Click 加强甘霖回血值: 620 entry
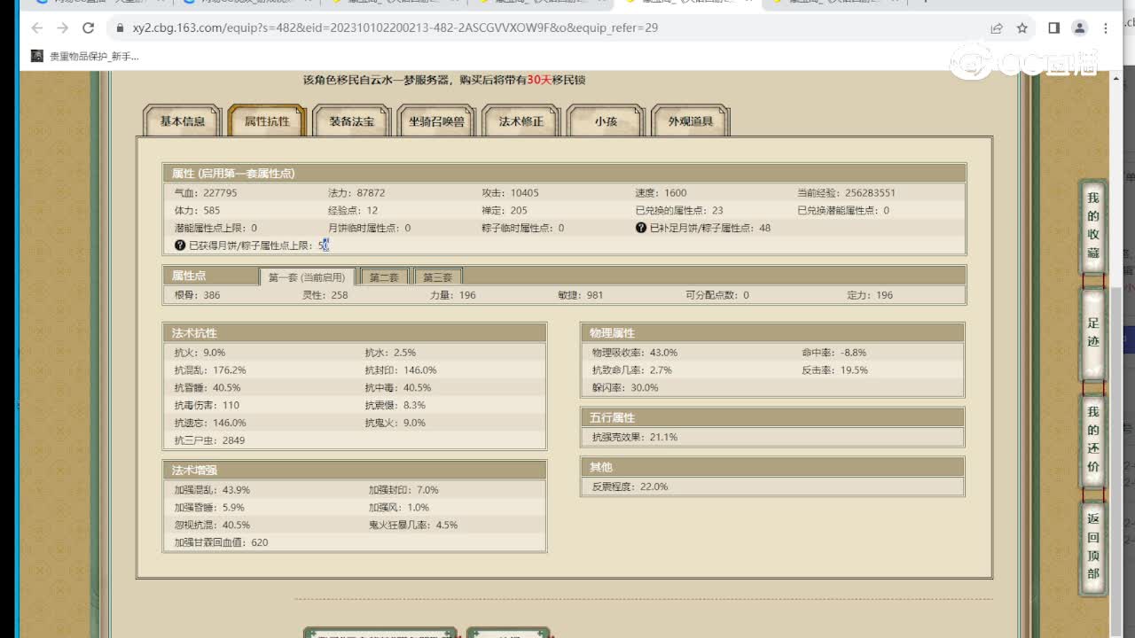Screen dimensions: 1135x638 click(221, 542)
